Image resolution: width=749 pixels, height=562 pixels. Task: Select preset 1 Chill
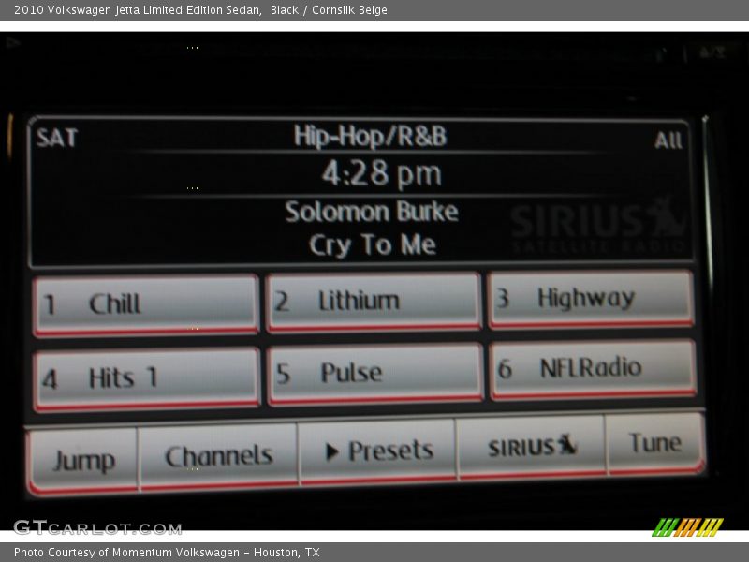point(145,304)
